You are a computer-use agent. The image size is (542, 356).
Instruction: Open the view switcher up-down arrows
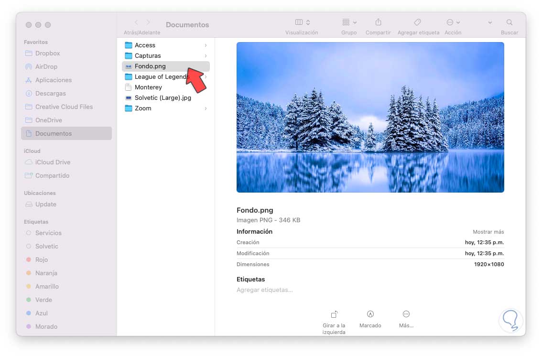click(x=308, y=22)
